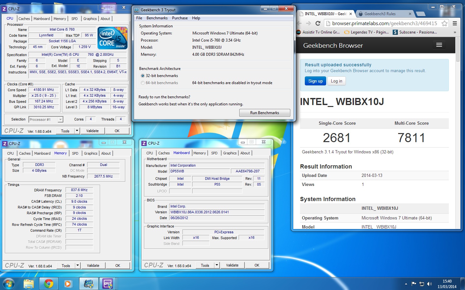This screenshot has width=465, height=290.
Task: Open the Benchmarks menu in Geekbench
Action: (x=157, y=18)
